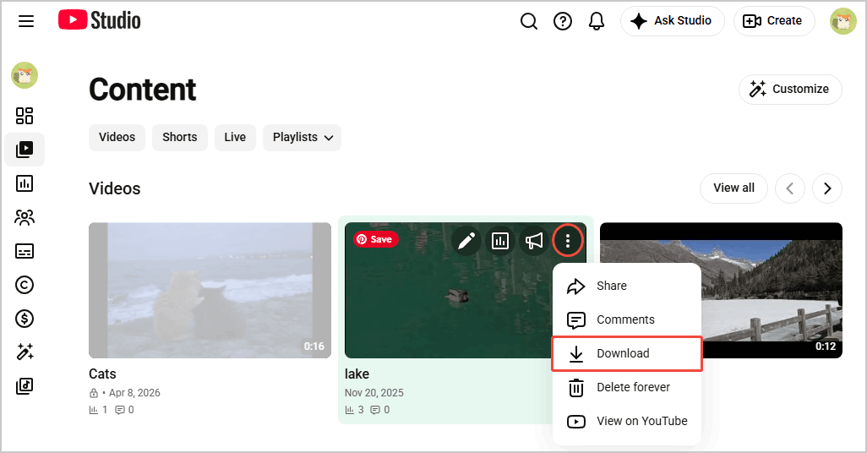867x453 pixels.
Task: Open Analytics from the sidebar
Action: (x=25, y=183)
